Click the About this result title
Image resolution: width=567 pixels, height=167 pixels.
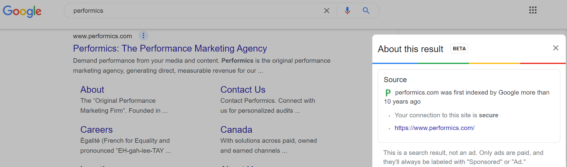410,49
